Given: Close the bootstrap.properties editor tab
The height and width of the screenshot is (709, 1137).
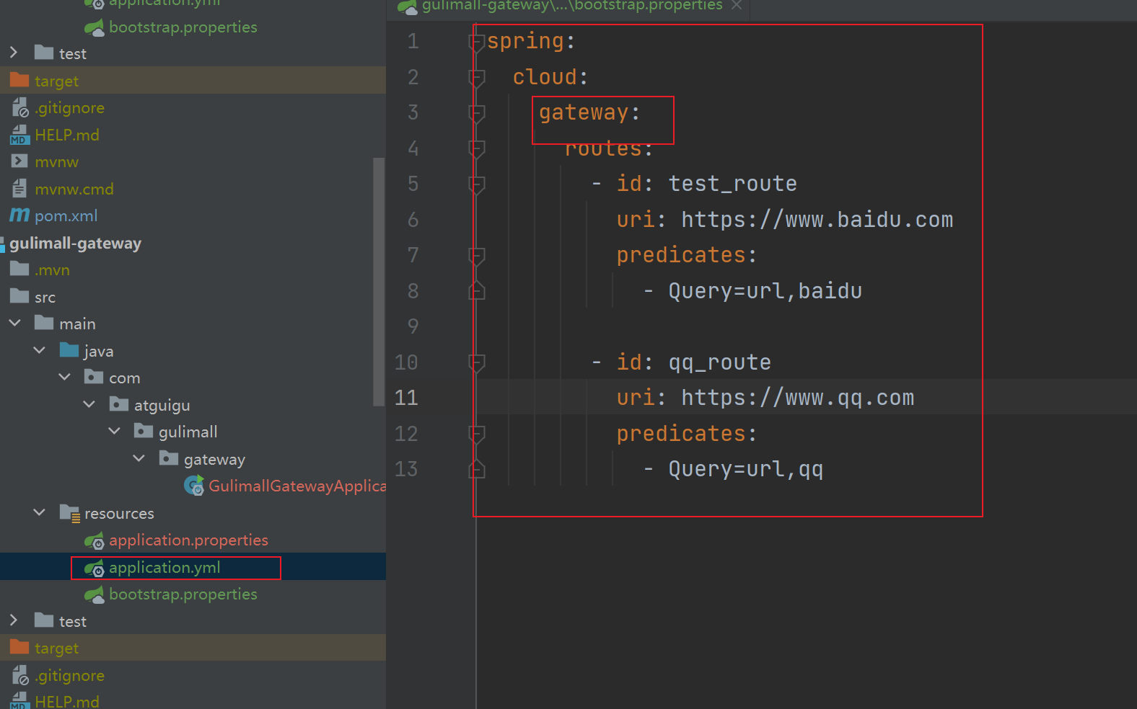Looking at the screenshot, I should tap(737, 6).
